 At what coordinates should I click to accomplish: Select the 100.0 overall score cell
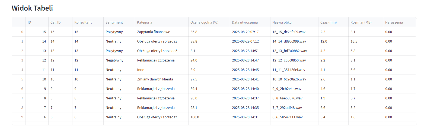(195, 117)
